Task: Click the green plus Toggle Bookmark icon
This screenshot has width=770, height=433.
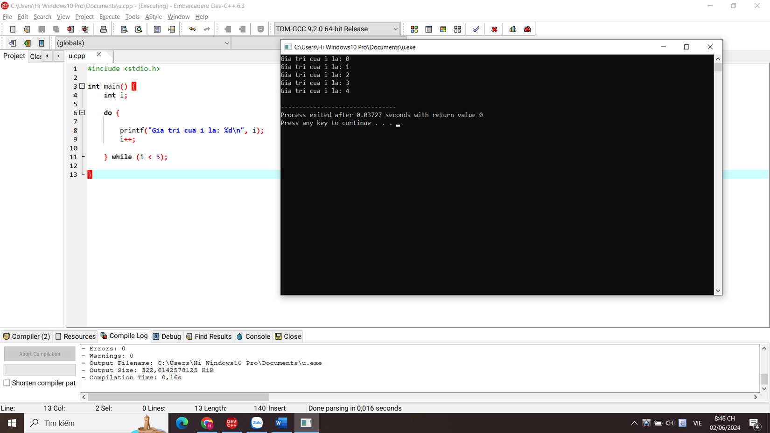Action: click(27, 43)
